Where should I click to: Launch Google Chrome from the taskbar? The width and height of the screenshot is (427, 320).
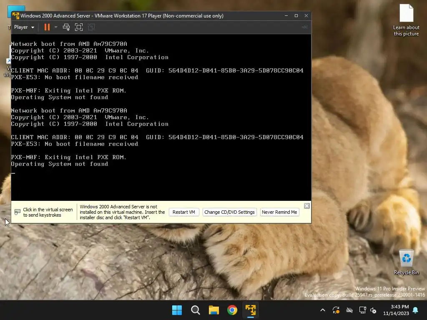tap(232, 310)
